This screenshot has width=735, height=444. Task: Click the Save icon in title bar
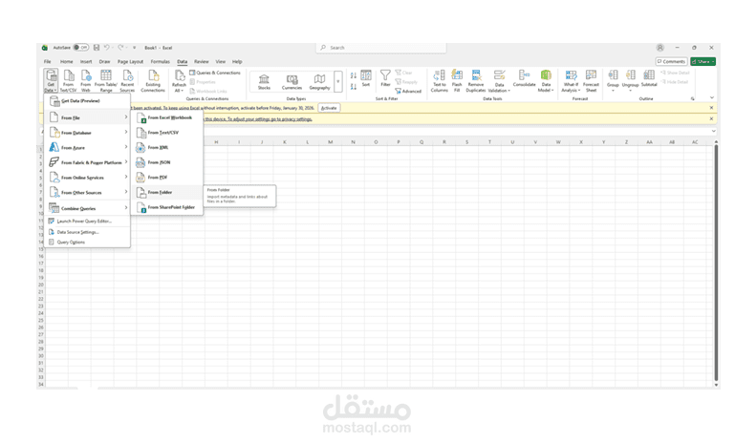(x=97, y=48)
